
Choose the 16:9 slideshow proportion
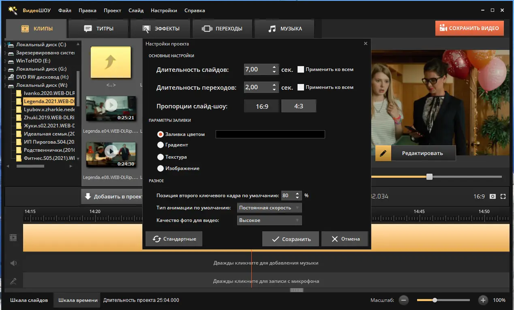262,106
